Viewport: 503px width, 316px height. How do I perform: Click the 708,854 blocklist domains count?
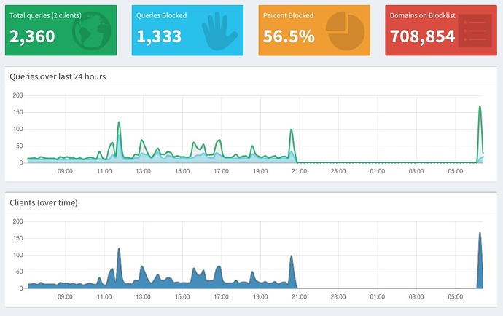(424, 36)
